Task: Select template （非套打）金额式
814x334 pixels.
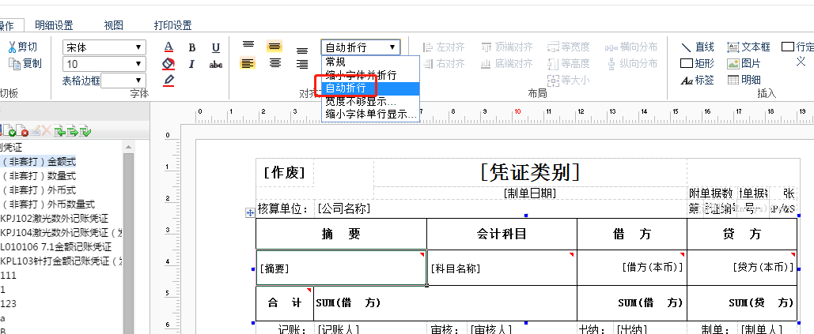Action: pyautogui.click(x=39, y=162)
